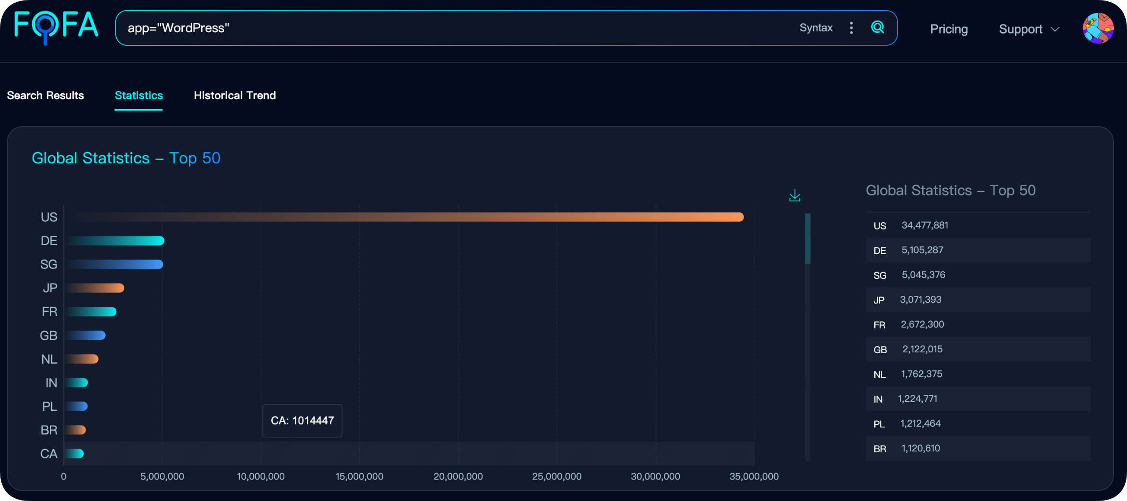Download the chart using the download icon

pyautogui.click(x=795, y=195)
